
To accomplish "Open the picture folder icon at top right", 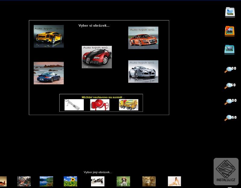I will tap(230, 12).
